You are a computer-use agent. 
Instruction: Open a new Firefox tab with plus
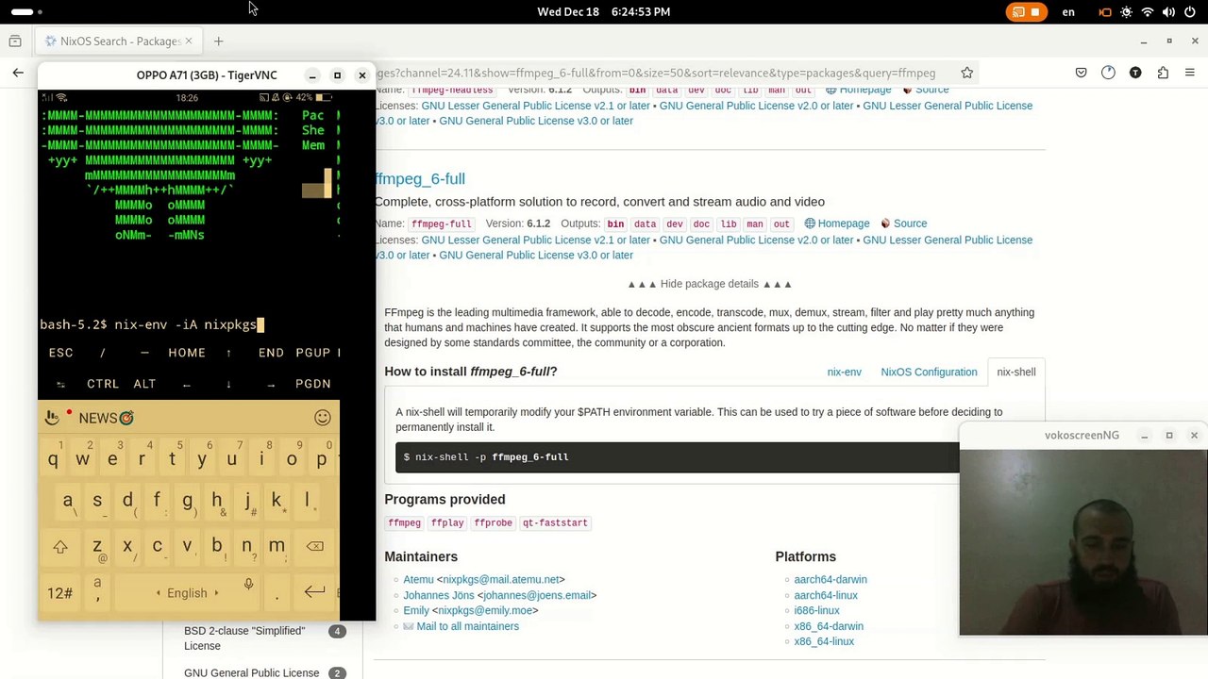pyautogui.click(x=218, y=41)
